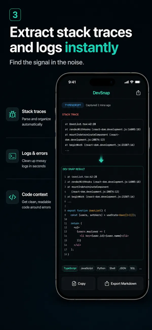This screenshot has width=152, height=330.
Task: Click the 'Stack traces' feature heading
Action: click(34, 111)
